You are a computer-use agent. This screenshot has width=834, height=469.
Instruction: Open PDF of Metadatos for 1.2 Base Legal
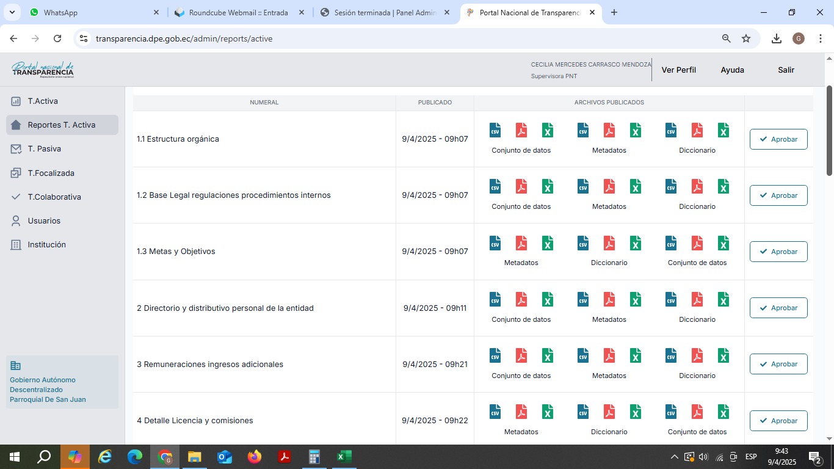coord(609,186)
